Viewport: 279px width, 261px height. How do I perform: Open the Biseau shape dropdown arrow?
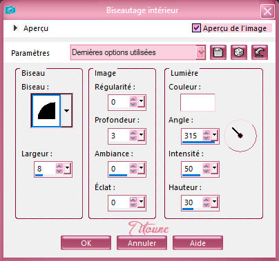coord(66,111)
